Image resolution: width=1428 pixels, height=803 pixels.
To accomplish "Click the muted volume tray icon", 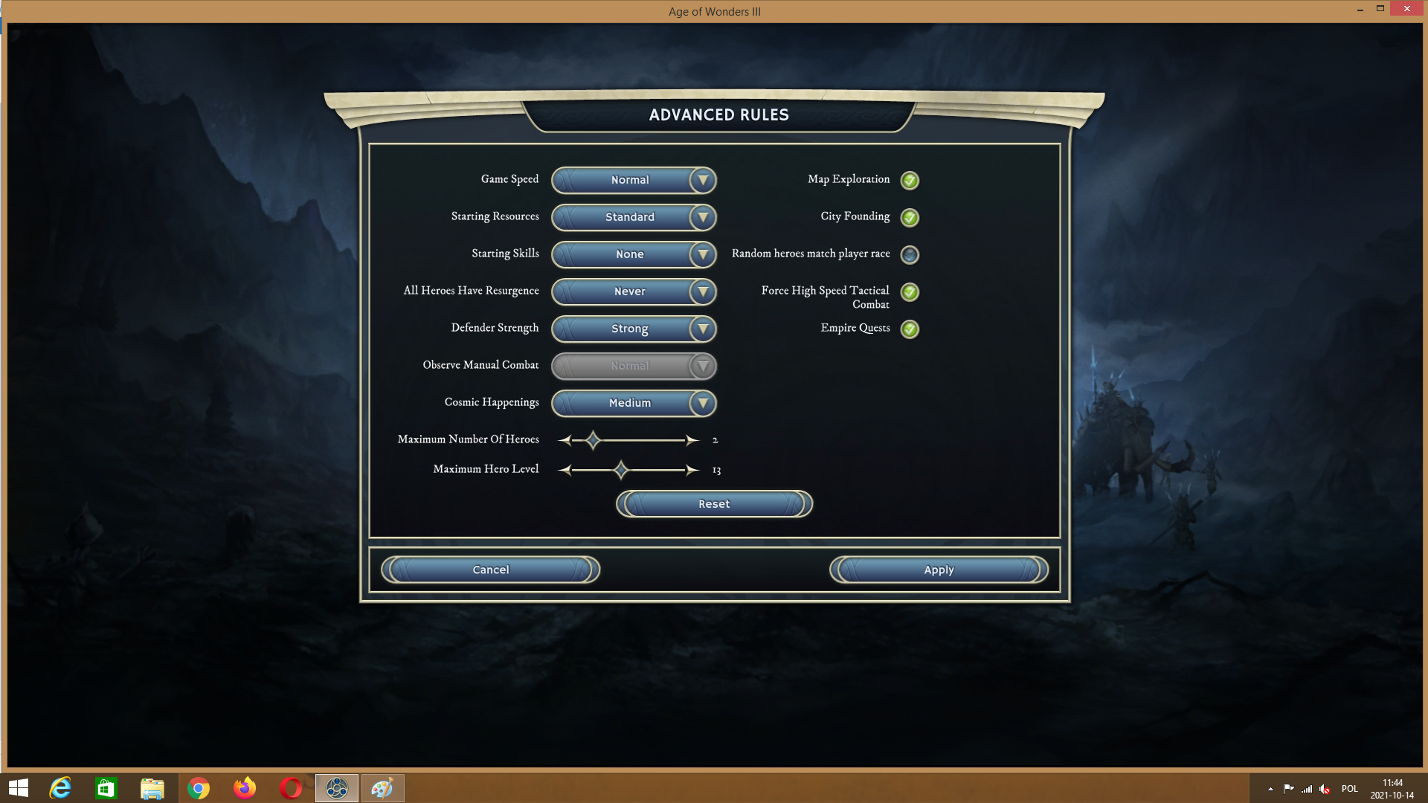I will tap(1325, 789).
